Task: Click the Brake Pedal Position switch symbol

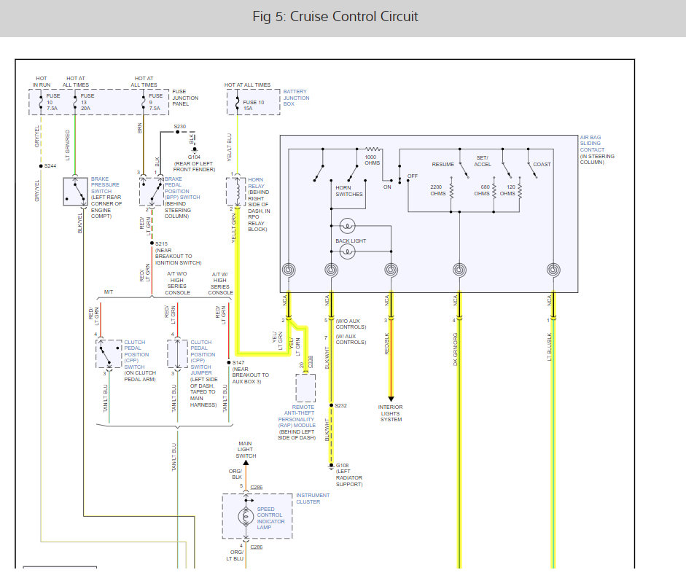Action: click(151, 192)
